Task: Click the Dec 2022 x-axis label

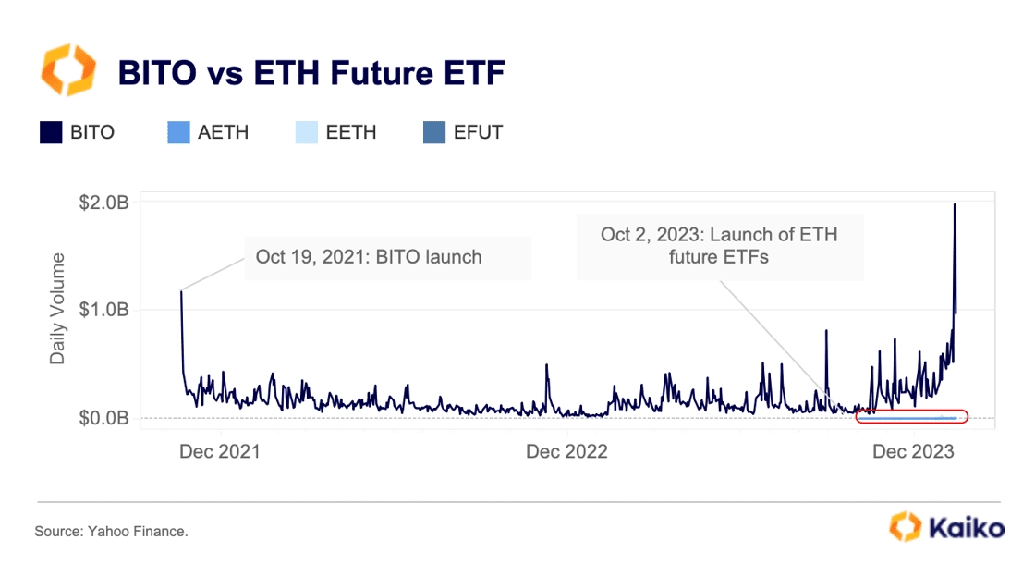Action: pyautogui.click(x=566, y=451)
